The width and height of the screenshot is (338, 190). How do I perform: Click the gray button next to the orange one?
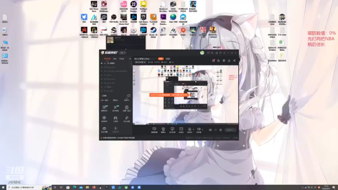[x=168, y=59]
